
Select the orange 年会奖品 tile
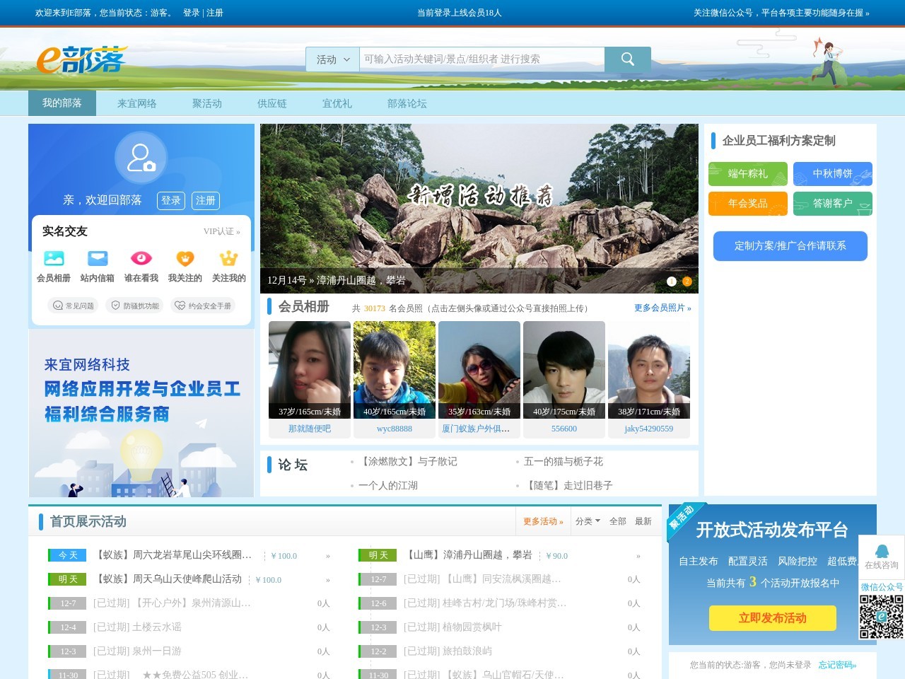click(747, 204)
